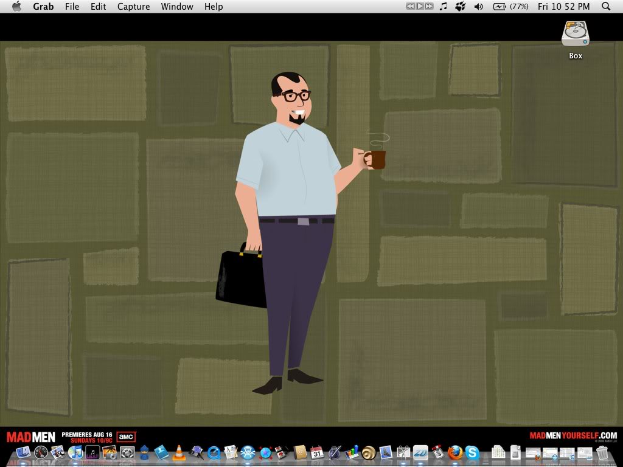Open the Window menu
Screen dimensions: 623x467
coord(177,6)
